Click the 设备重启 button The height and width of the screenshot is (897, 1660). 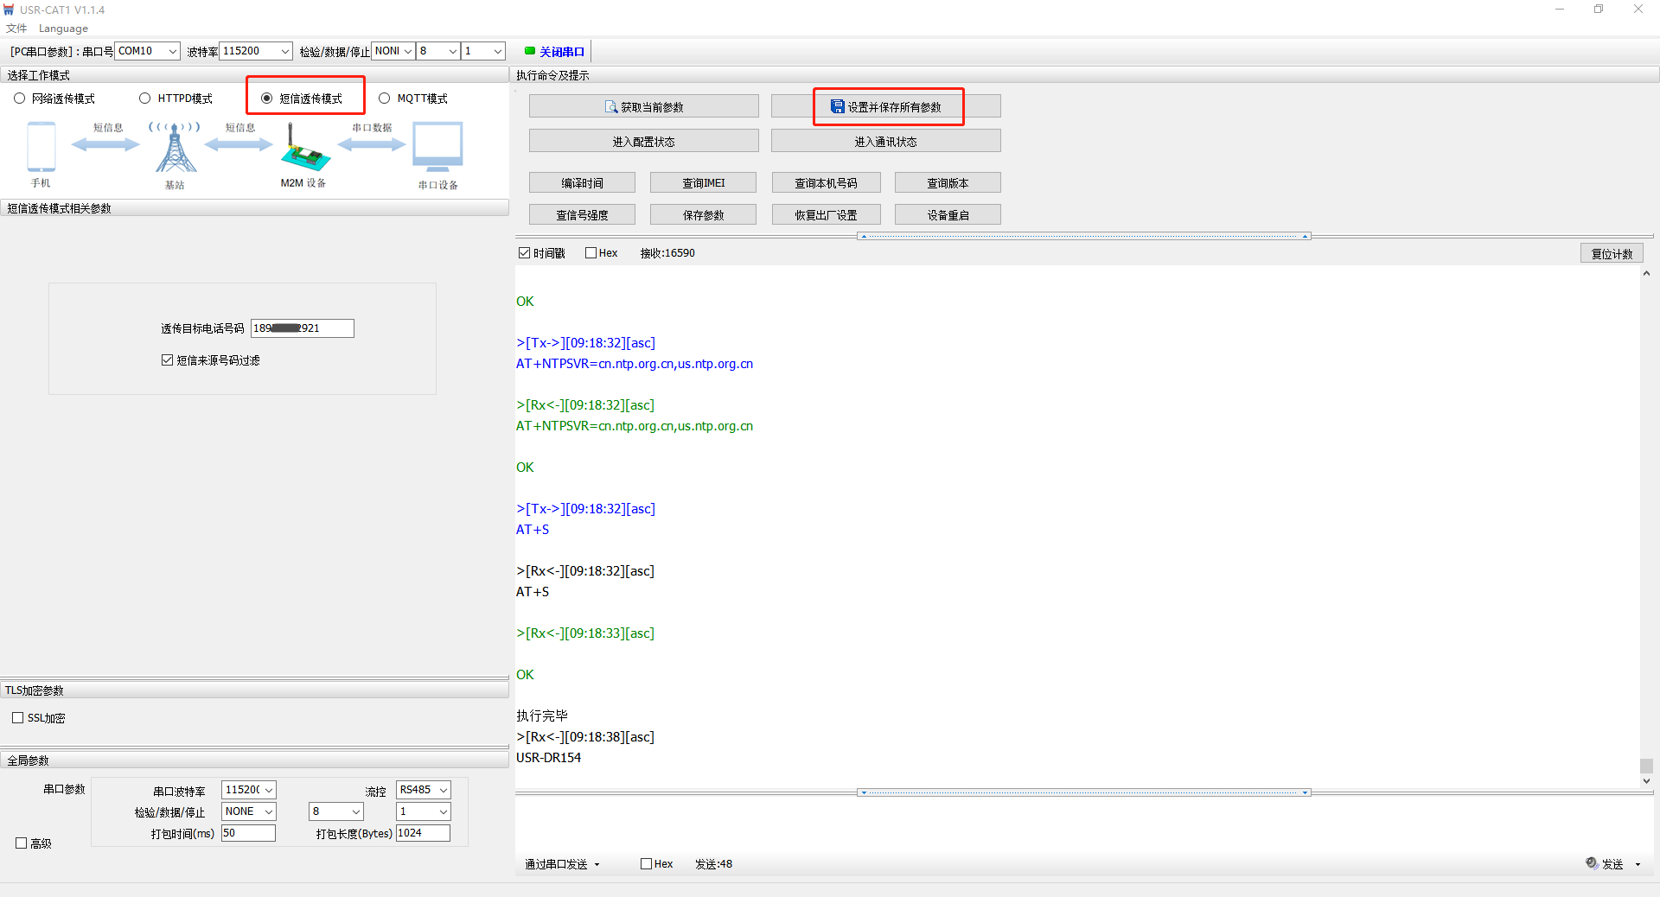tap(948, 215)
